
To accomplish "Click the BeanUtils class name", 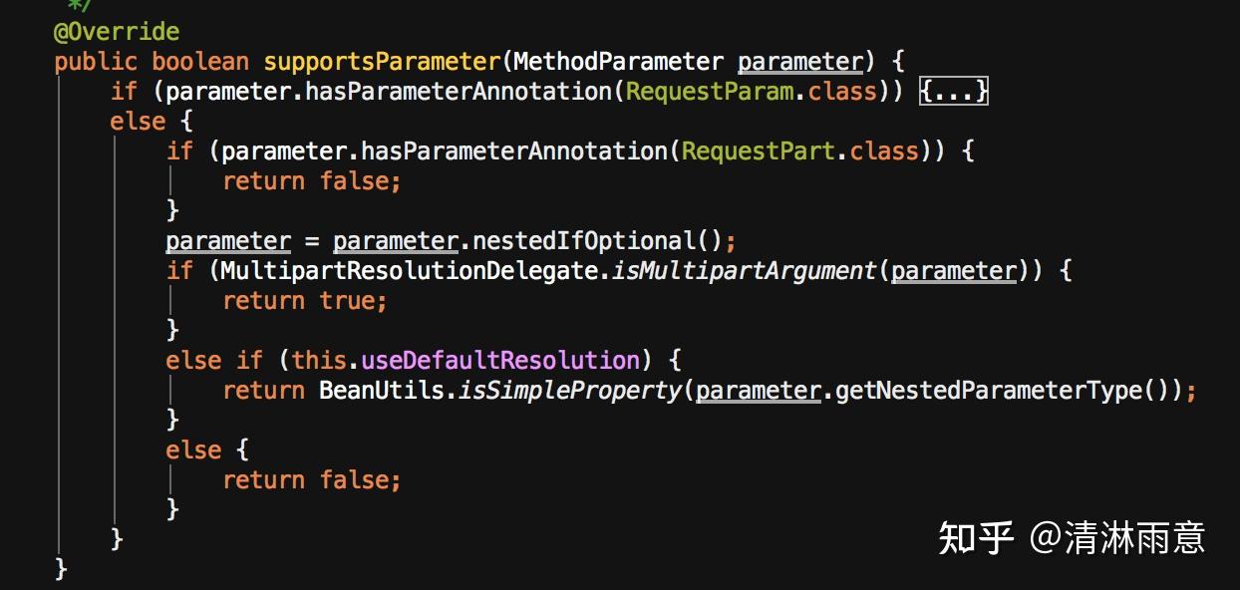I will coord(382,391).
